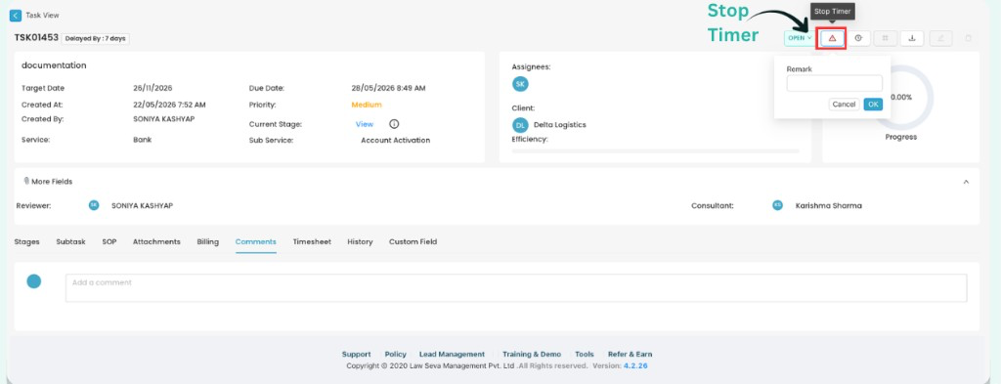This screenshot has height=384, width=1001.
Task: Click the Delayed By : 7 days badge
Action: pyautogui.click(x=95, y=38)
